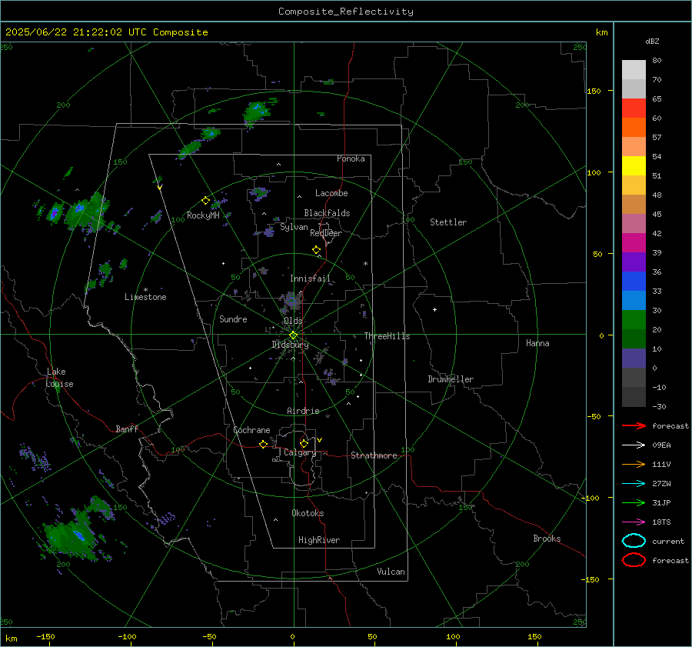Click the Brooks town label
Viewport: 692px width, 647px height.
(x=547, y=539)
